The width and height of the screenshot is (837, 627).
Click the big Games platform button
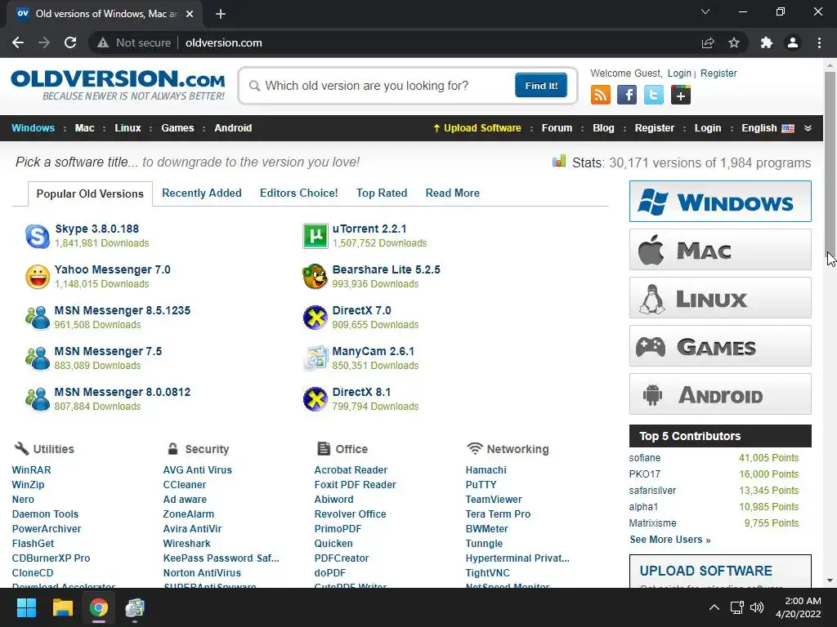[720, 346]
